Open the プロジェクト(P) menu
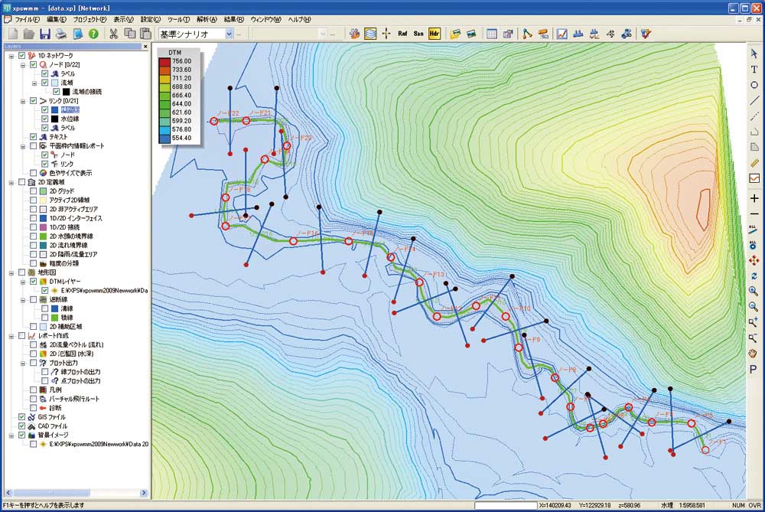The width and height of the screenshot is (765, 512). point(90,20)
